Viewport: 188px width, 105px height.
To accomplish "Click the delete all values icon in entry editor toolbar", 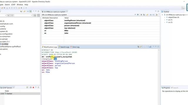I will [x=144, y=15].
